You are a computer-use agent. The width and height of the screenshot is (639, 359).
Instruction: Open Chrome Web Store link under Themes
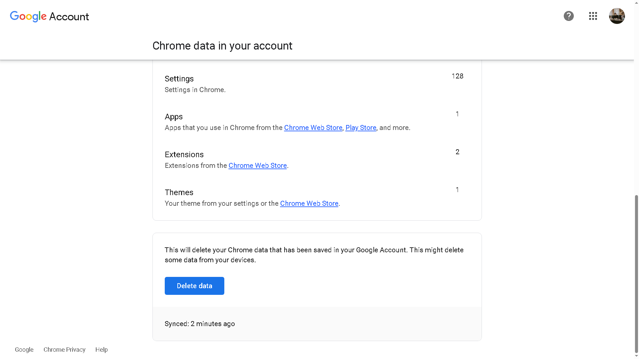[x=309, y=203]
